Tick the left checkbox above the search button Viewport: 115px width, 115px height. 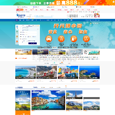(x=23, y=41)
